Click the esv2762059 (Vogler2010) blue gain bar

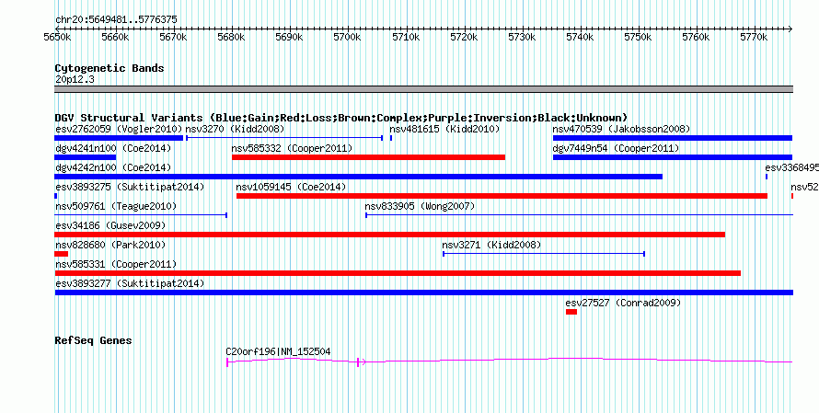(x=119, y=138)
